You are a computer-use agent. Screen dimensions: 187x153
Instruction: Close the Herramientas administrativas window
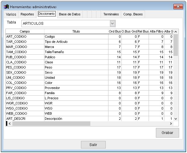179,7
